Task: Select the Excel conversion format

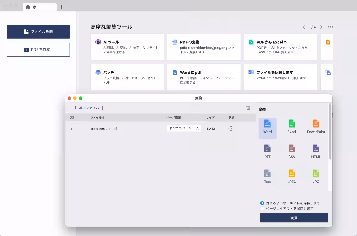Action: [x=291, y=128]
